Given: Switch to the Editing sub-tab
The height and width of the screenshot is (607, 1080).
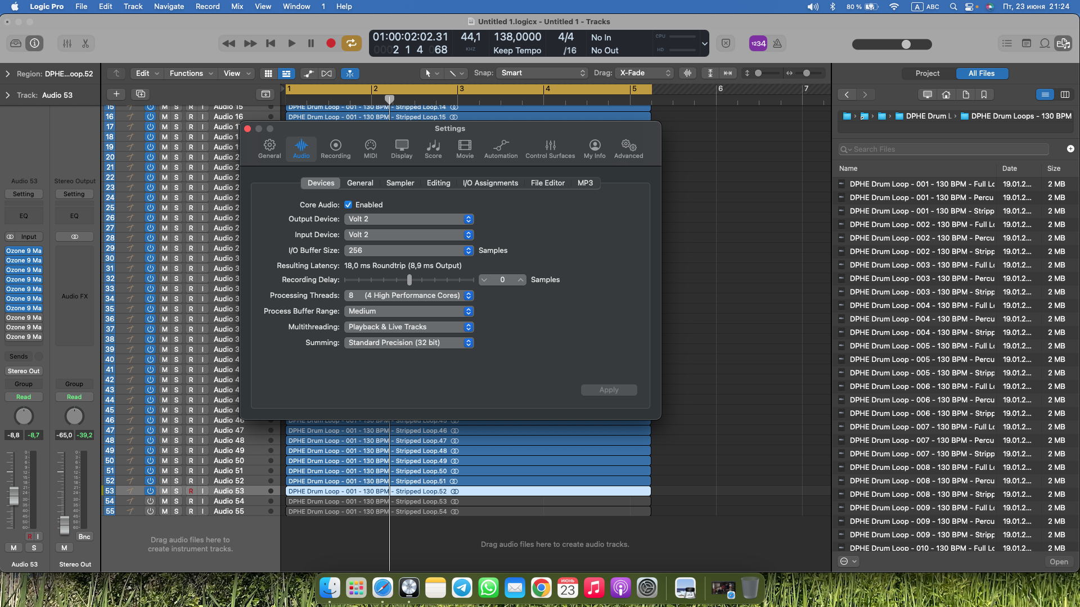Looking at the screenshot, I should tap(438, 183).
